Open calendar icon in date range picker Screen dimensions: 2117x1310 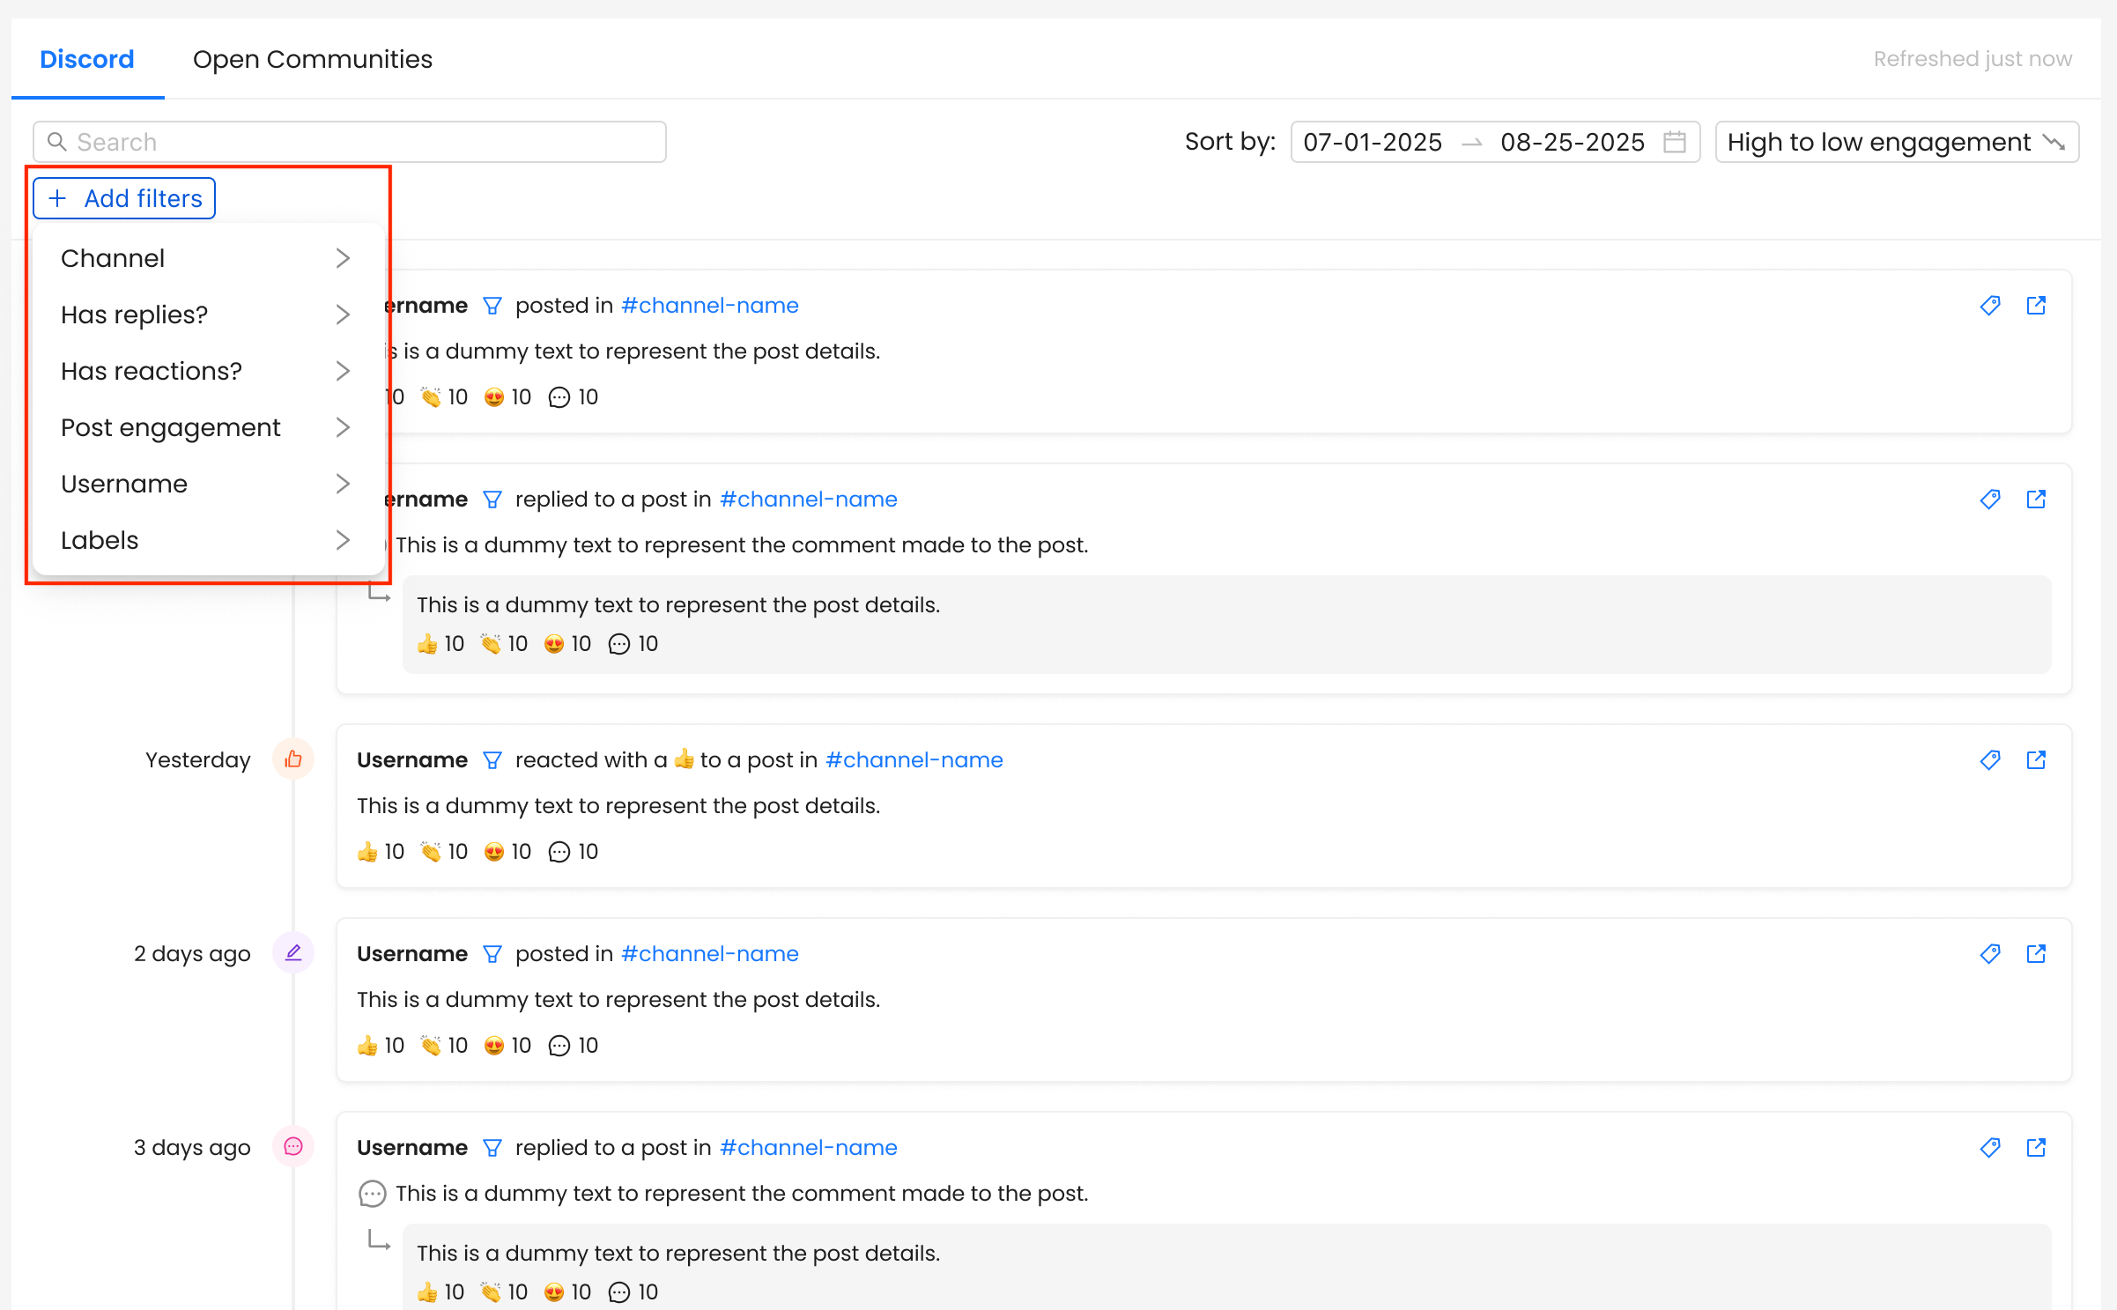tap(1674, 142)
